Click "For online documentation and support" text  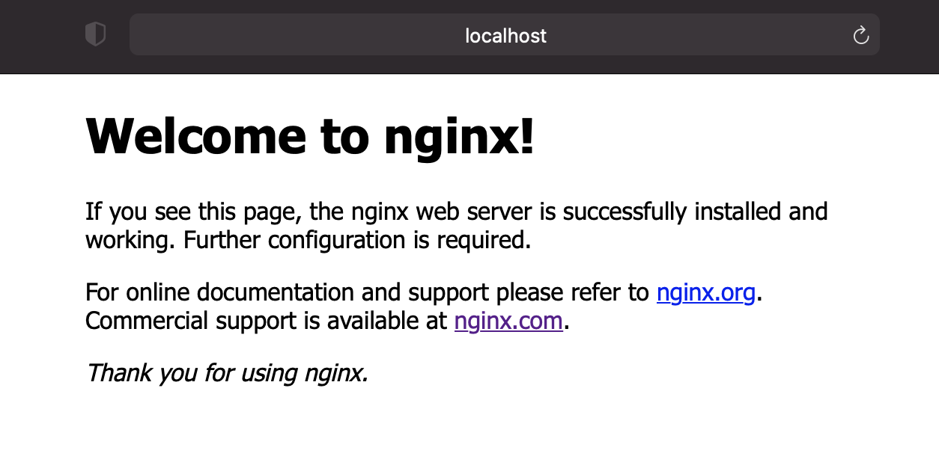[288, 292]
